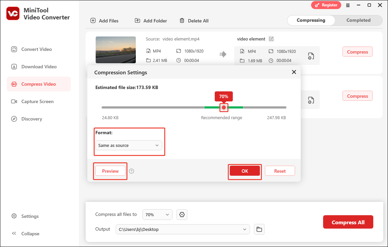Click the source resolution '1080x1920' text

click(194, 51)
